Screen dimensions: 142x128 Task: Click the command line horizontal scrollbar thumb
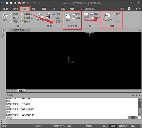(x=133, y=118)
